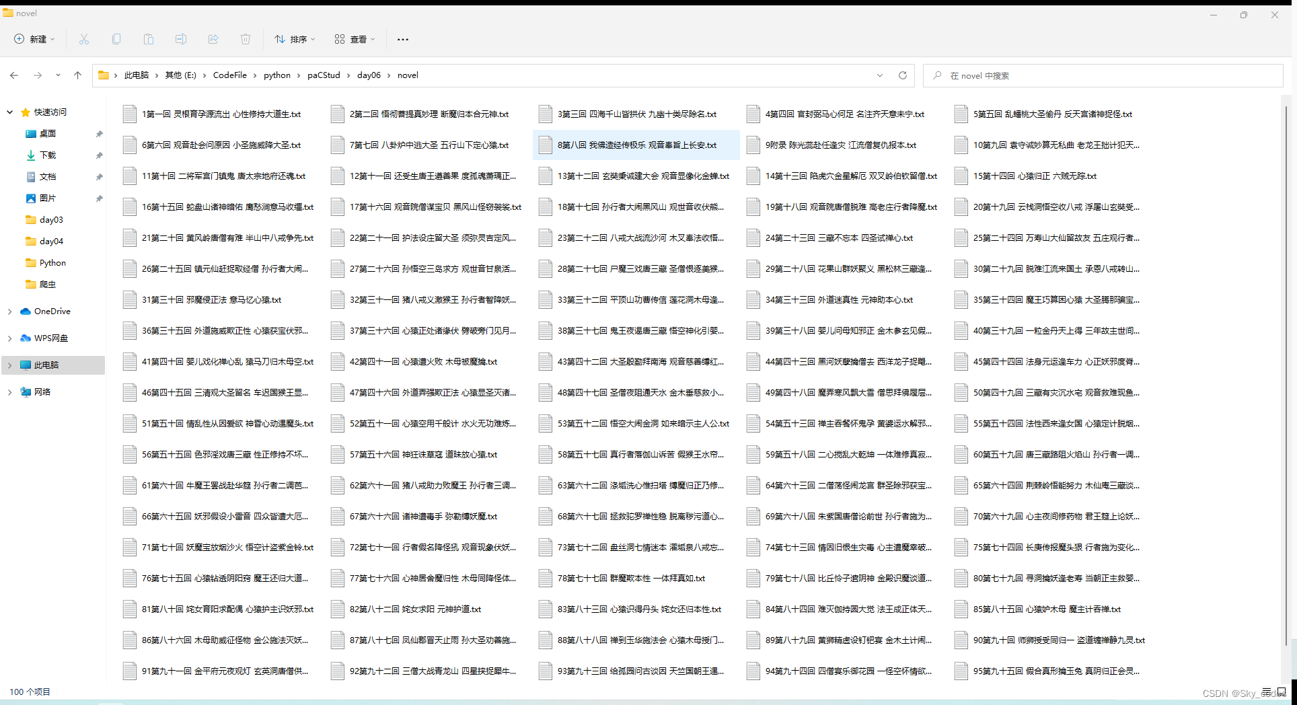Click 此电脑 in the breadcrumb path
The height and width of the screenshot is (705, 1297).
coord(136,75)
